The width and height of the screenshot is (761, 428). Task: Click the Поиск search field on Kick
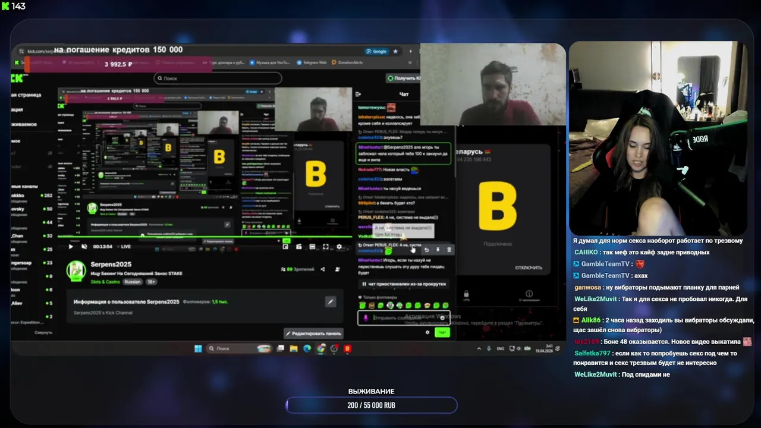pos(218,78)
